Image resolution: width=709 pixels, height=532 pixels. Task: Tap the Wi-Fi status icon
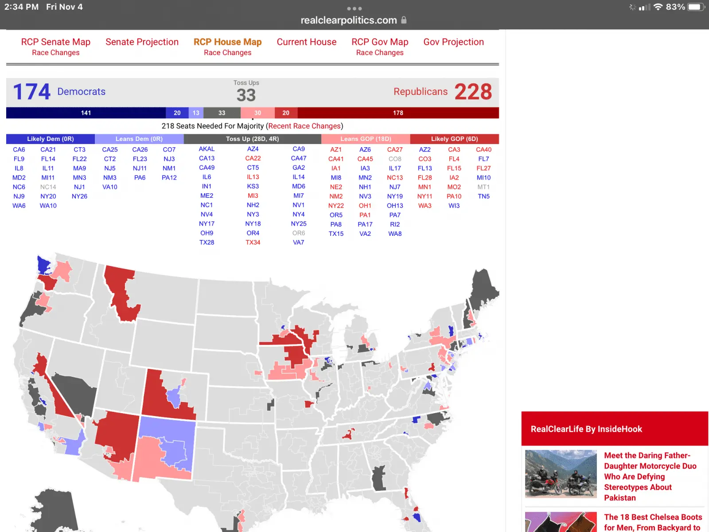(658, 7)
